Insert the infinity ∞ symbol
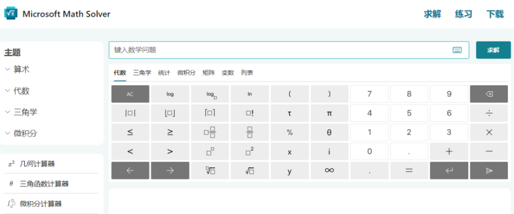The height and width of the screenshot is (214, 514). pos(329,170)
